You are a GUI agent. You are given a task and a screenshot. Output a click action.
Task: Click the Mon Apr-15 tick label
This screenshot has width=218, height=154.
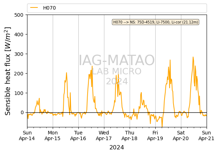point(53,136)
